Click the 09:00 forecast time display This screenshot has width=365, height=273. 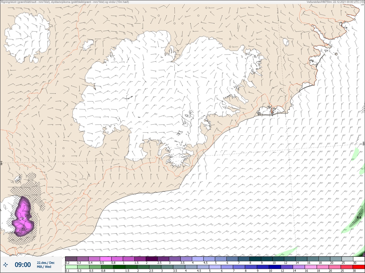tap(23, 265)
